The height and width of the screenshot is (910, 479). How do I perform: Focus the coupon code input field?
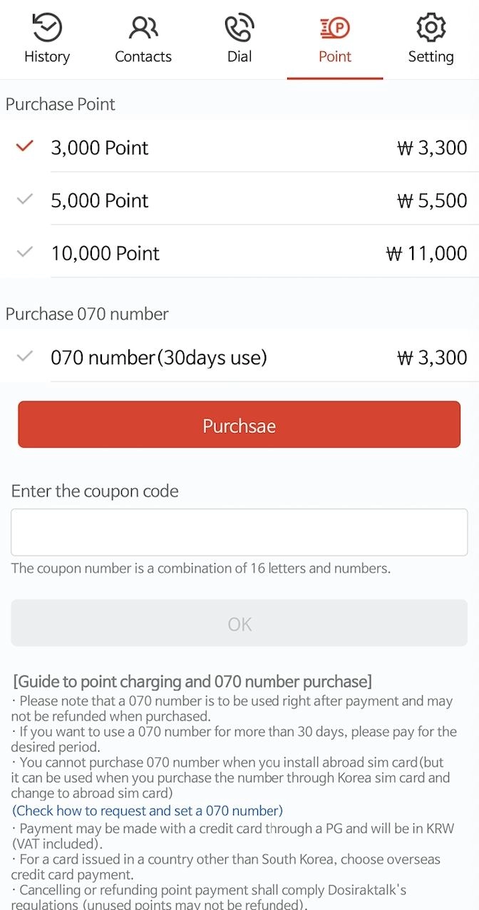(239, 532)
